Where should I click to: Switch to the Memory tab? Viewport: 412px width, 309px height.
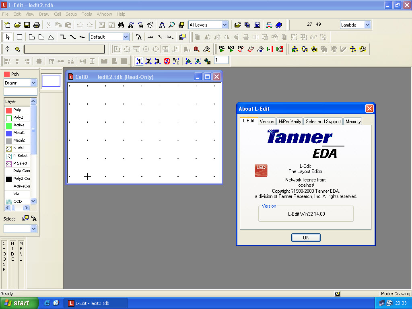[353, 122]
